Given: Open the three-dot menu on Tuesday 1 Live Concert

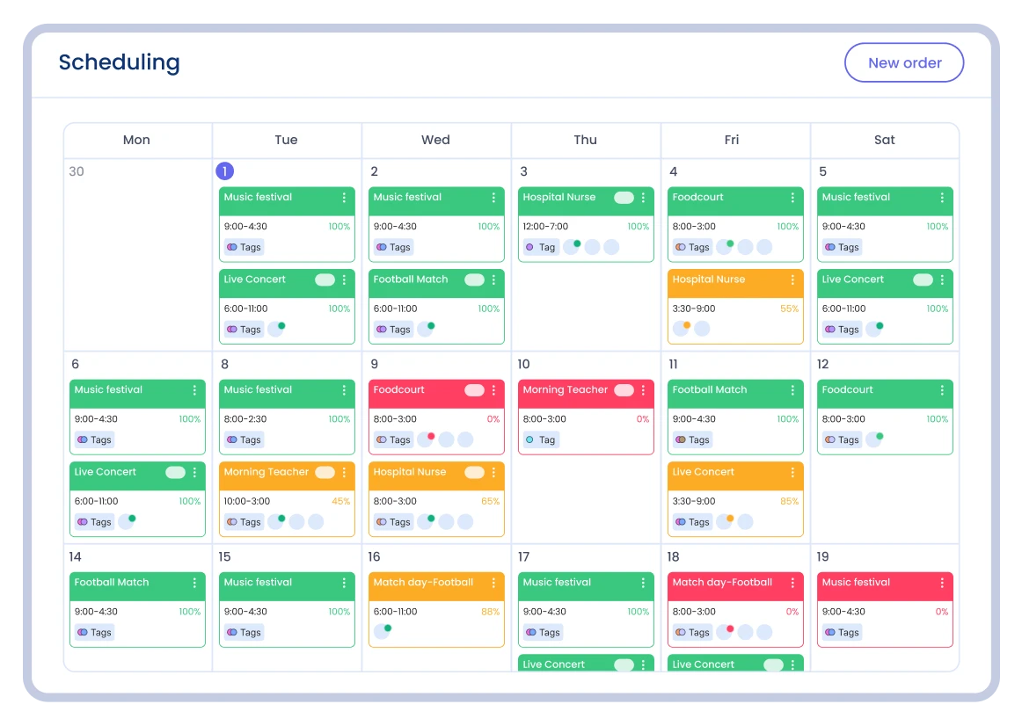Looking at the screenshot, I should click(344, 280).
